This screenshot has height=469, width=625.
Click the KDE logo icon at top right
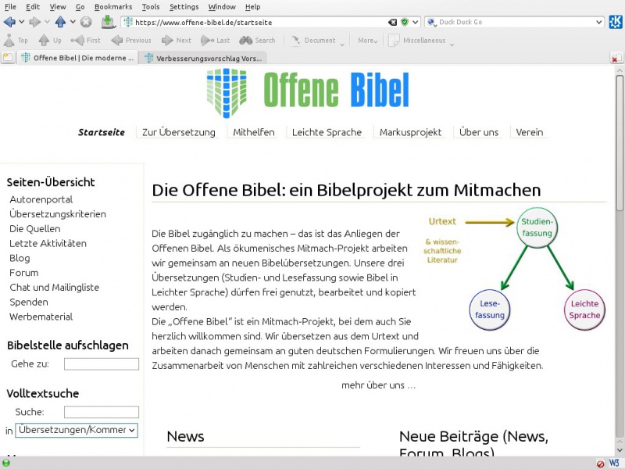[x=615, y=22]
